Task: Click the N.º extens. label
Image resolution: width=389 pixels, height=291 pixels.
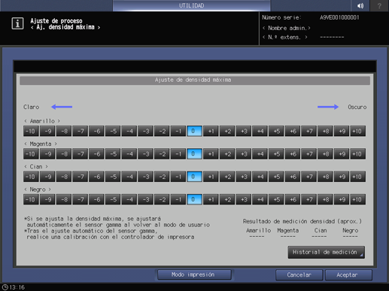Action: pyautogui.click(x=284, y=38)
